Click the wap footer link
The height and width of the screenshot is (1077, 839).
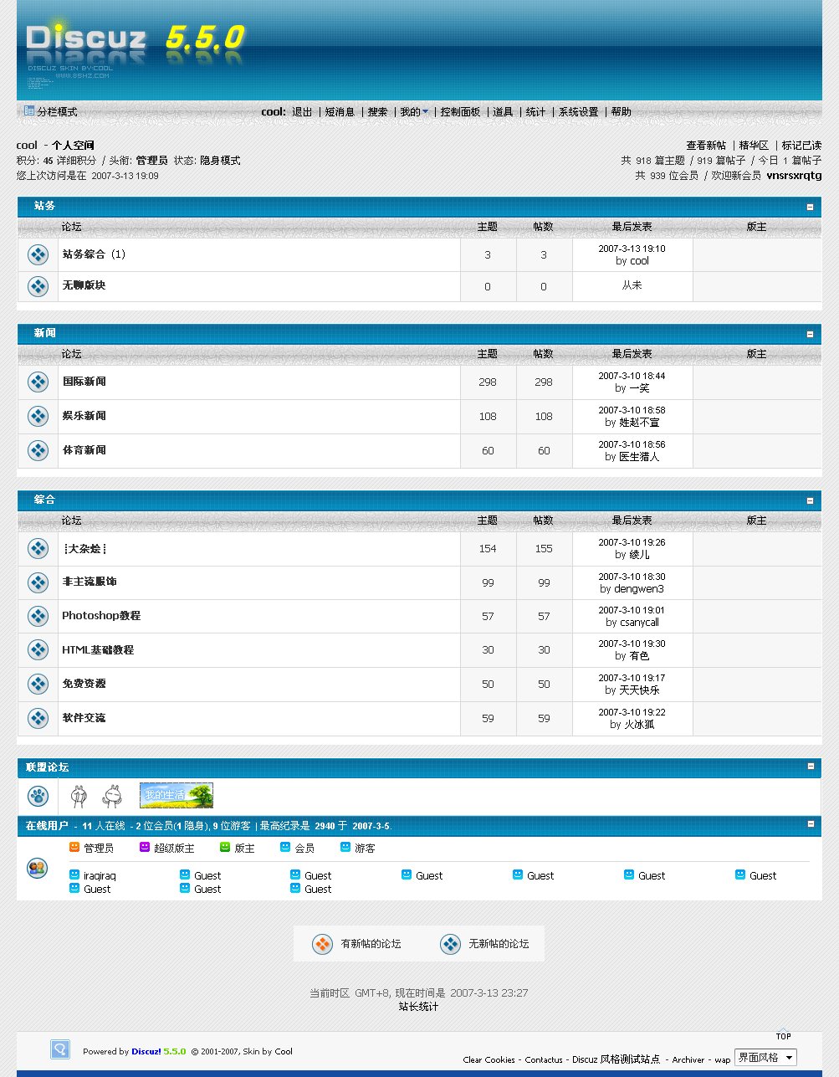point(722,1060)
